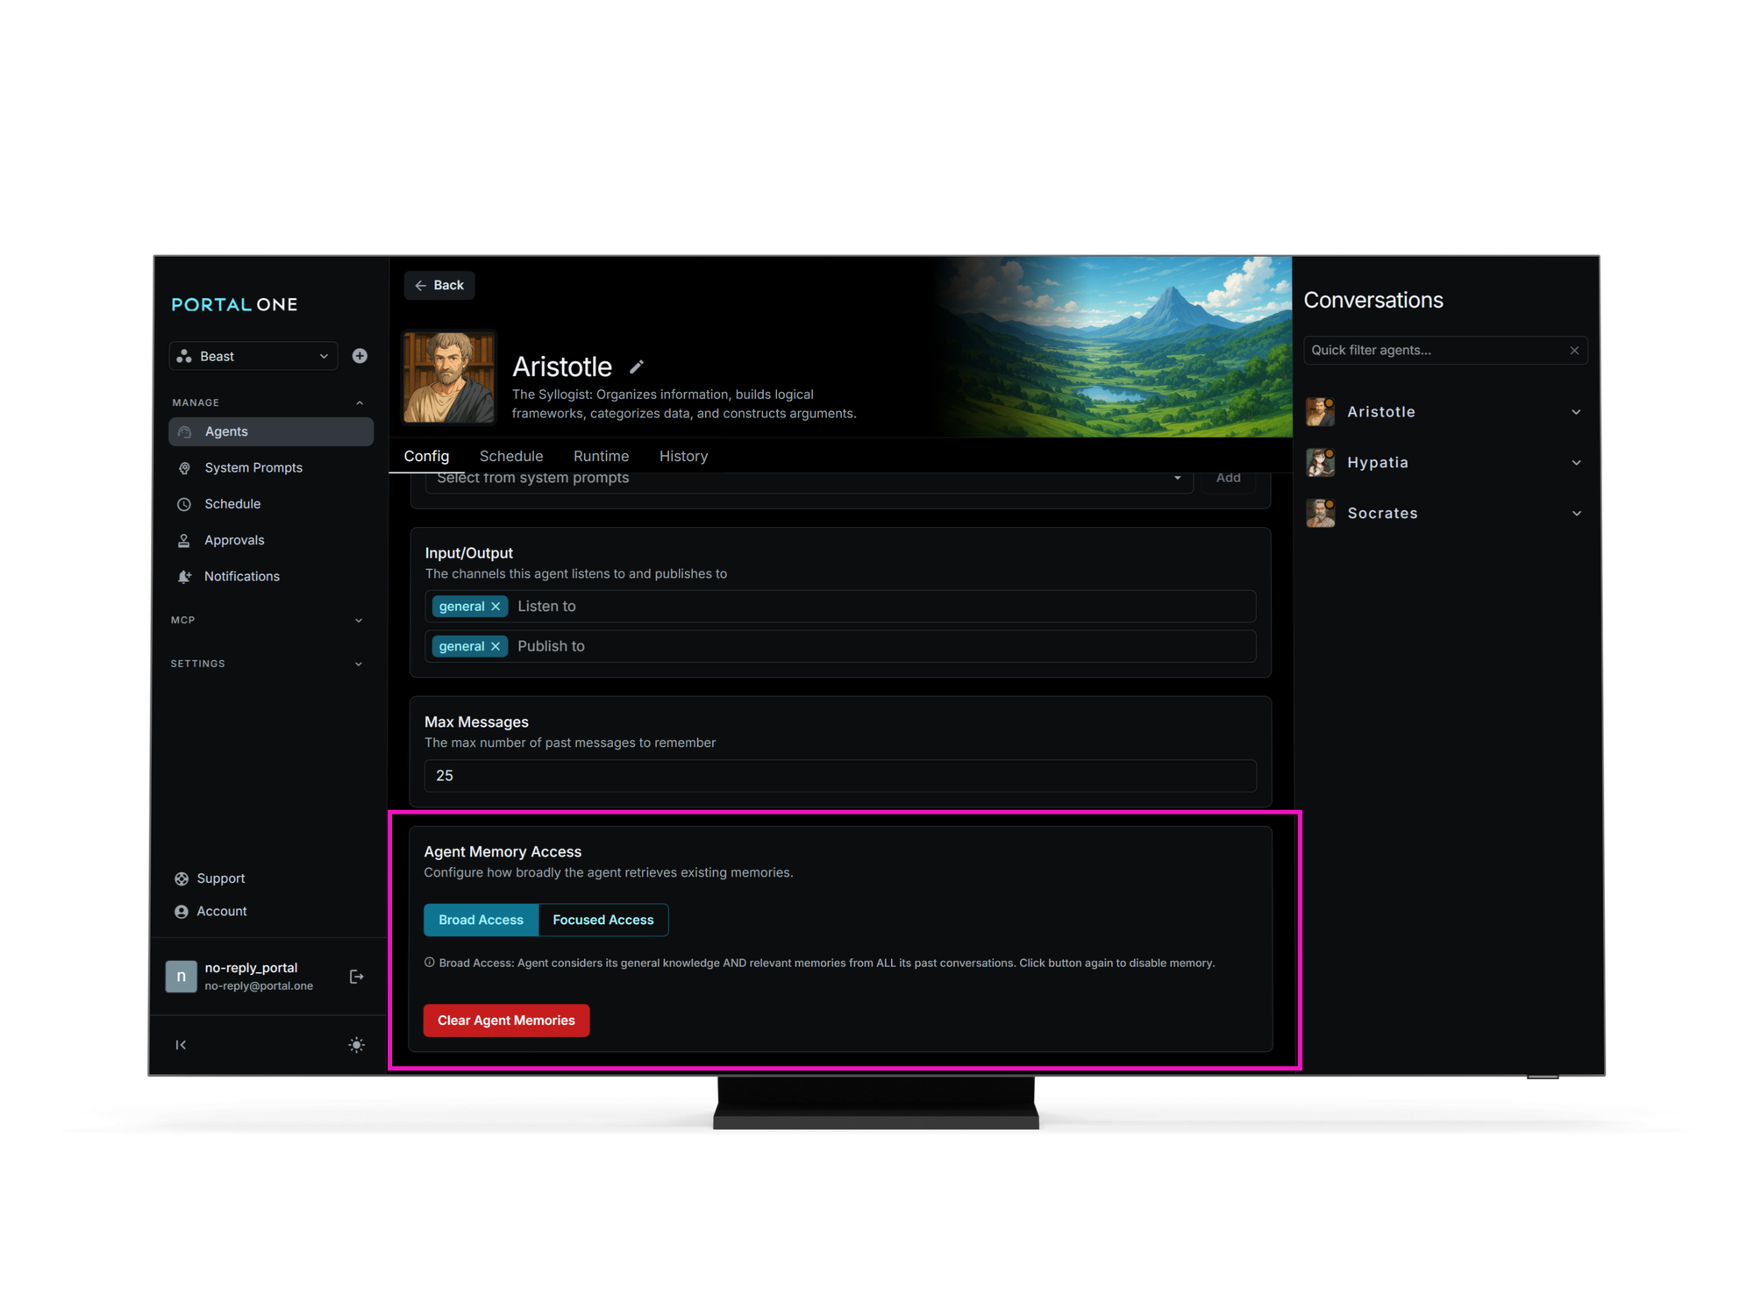Select the Approvals sidebar icon

(184, 540)
